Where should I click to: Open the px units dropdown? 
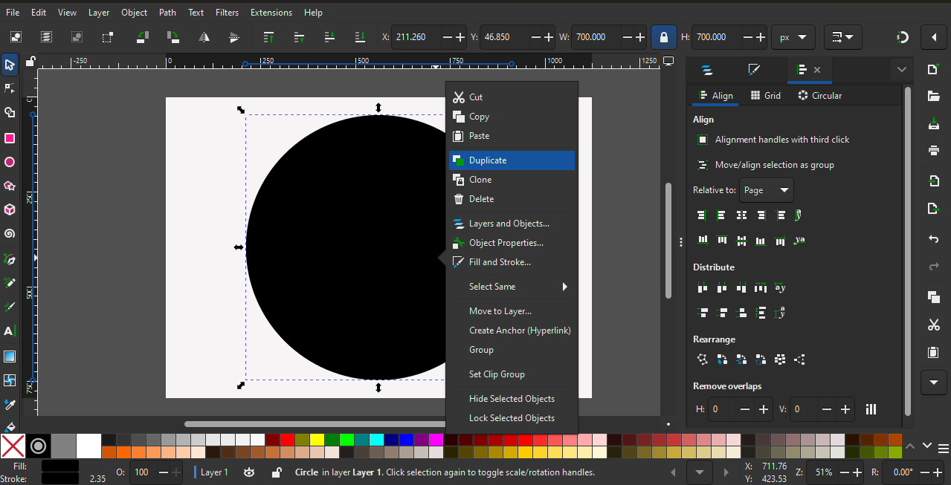pyautogui.click(x=793, y=36)
